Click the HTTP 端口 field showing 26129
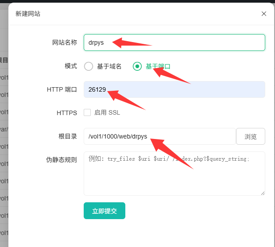Screen dimensions: 275x247 pos(186,89)
